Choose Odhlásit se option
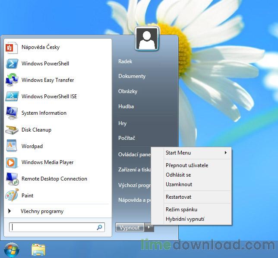 (x=178, y=175)
